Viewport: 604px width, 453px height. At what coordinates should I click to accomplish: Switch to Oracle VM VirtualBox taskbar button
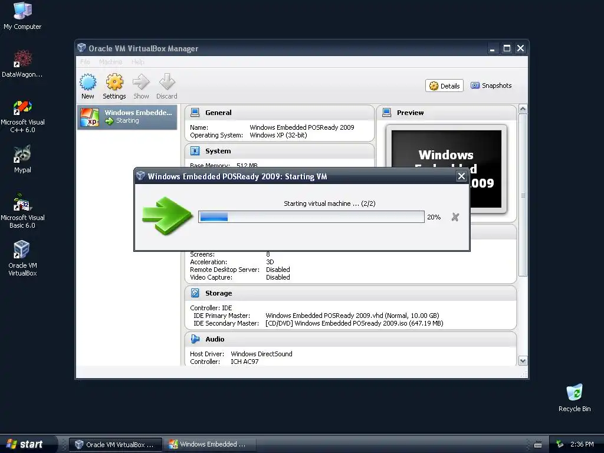115,445
